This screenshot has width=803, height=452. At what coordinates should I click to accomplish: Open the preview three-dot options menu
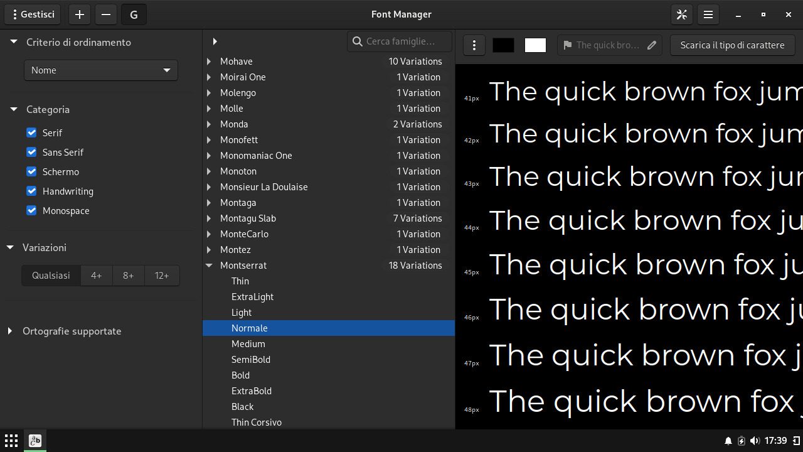pyautogui.click(x=474, y=45)
